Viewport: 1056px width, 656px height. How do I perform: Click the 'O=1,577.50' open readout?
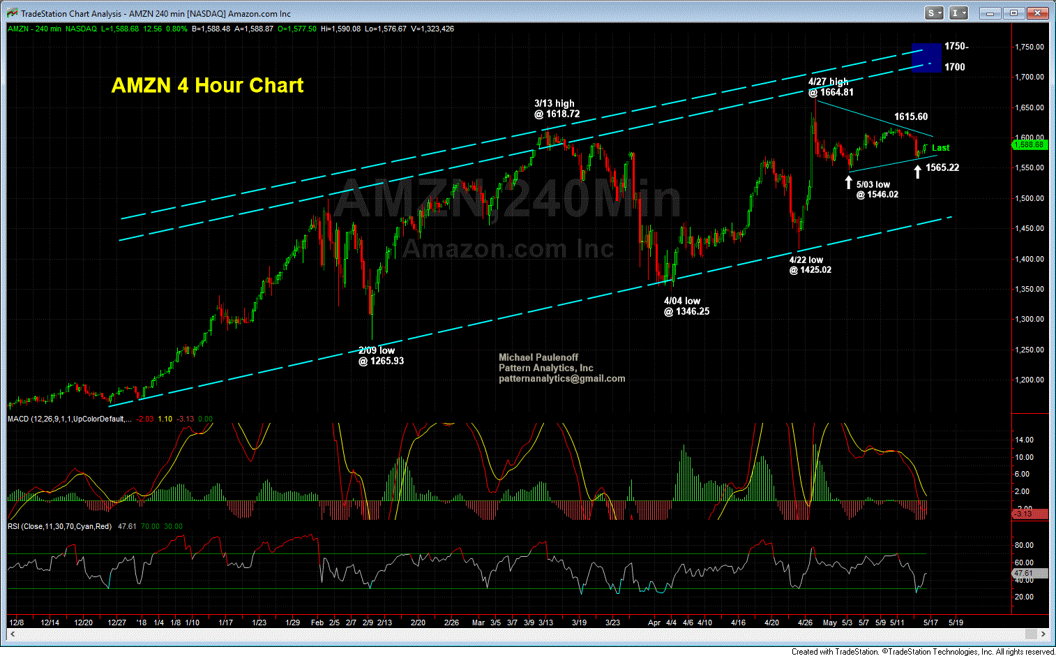point(296,29)
